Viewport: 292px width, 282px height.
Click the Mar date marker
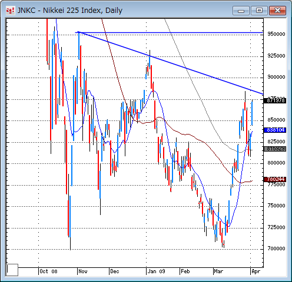[218, 271]
